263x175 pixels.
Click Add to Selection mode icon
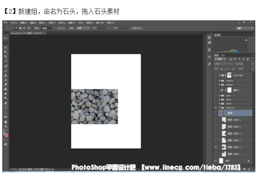click(x=20, y=28)
